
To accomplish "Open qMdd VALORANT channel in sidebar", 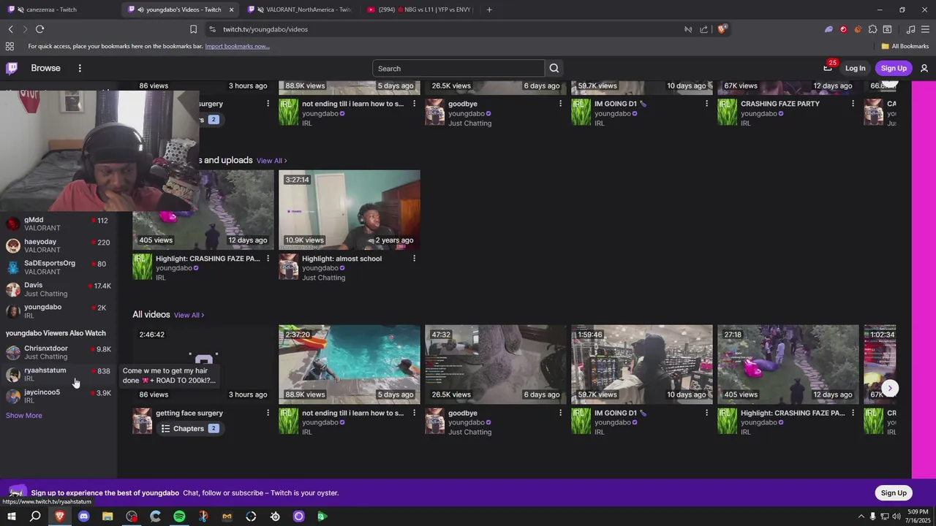I will (58, 224).
